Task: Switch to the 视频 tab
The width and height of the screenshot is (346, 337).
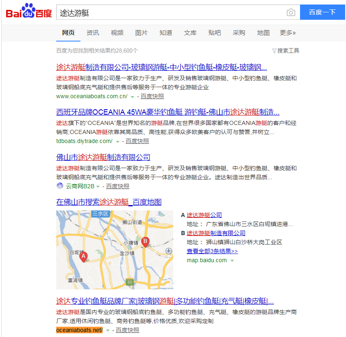Action: tap(117, 33)
